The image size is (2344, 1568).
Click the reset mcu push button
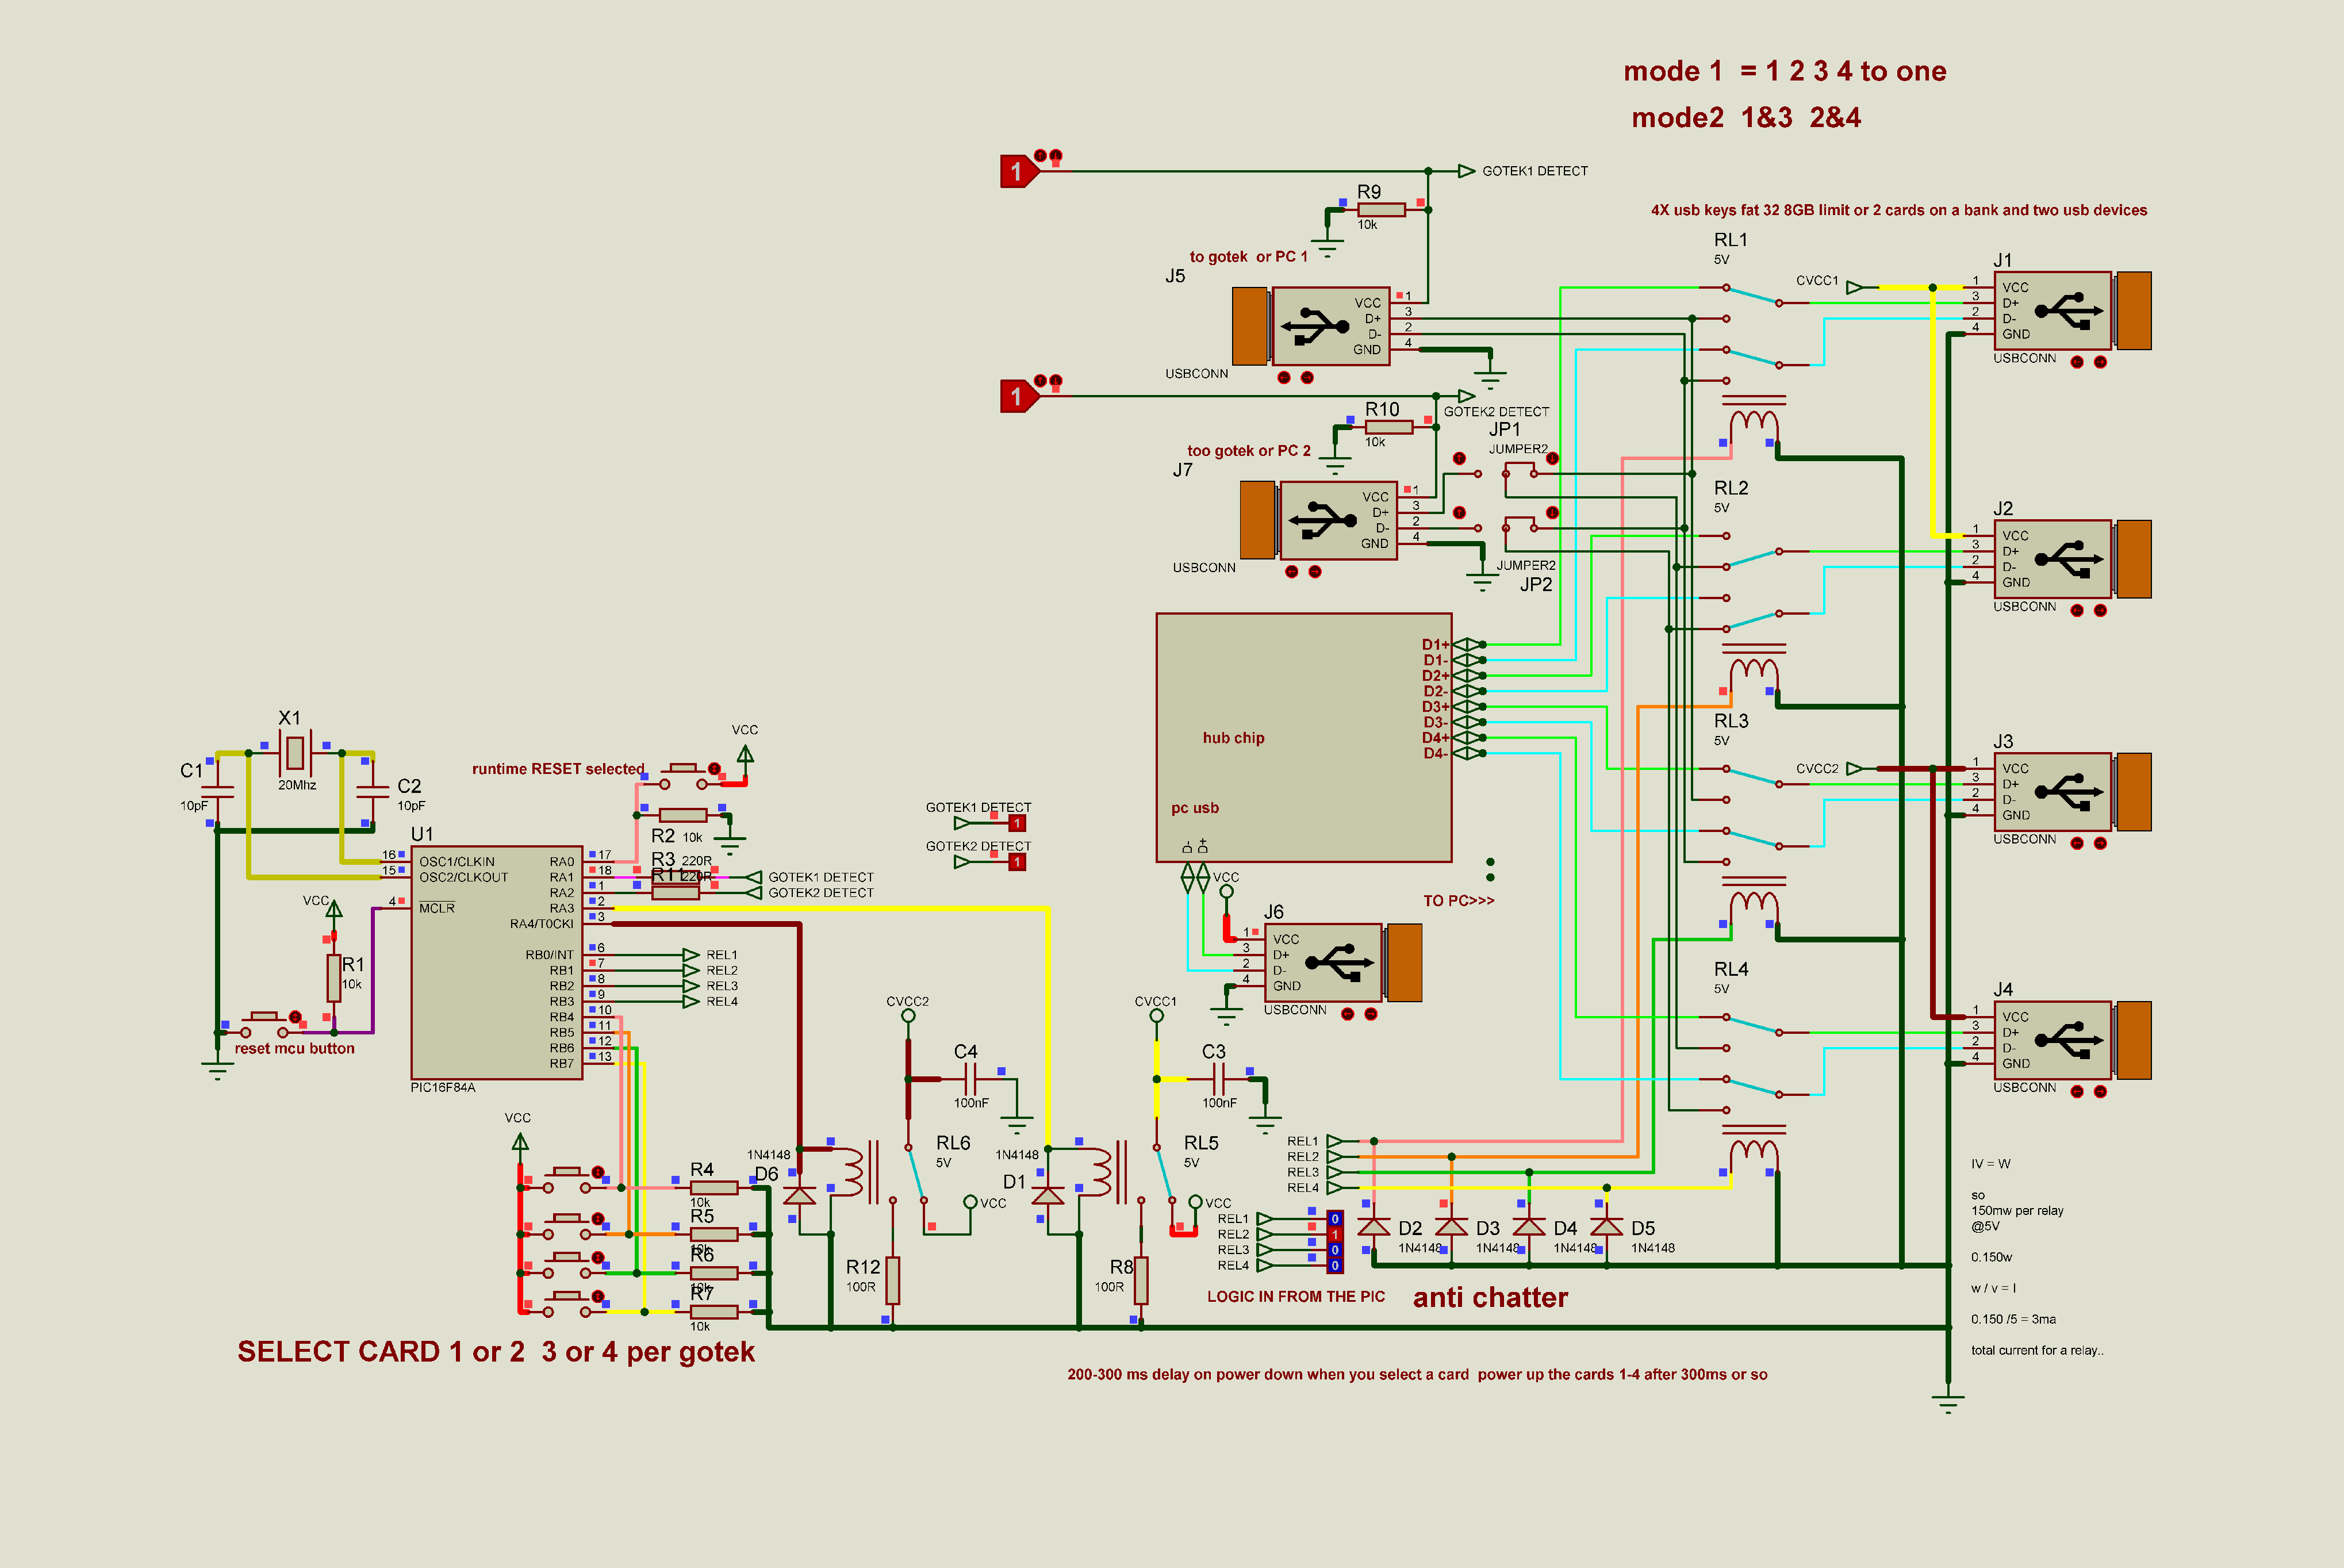(x=265, y=1023)
